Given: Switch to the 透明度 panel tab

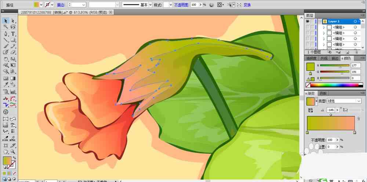Looking at the screenshot, I should click(312, 58).
